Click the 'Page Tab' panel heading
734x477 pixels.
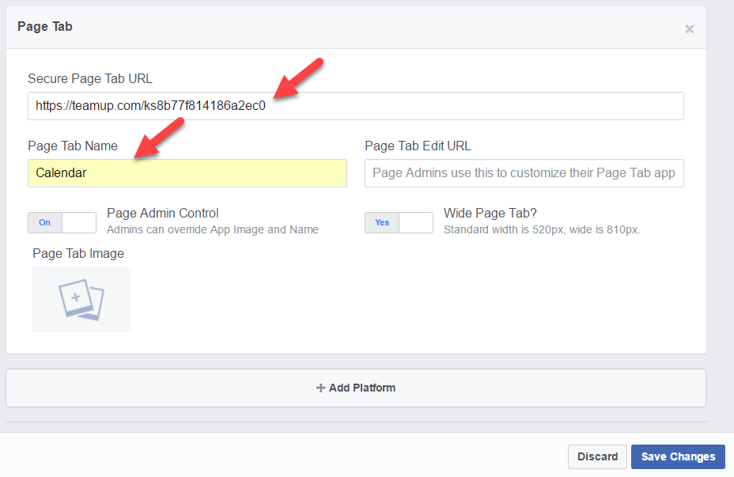pyautogui.click(x=45, y=27)
